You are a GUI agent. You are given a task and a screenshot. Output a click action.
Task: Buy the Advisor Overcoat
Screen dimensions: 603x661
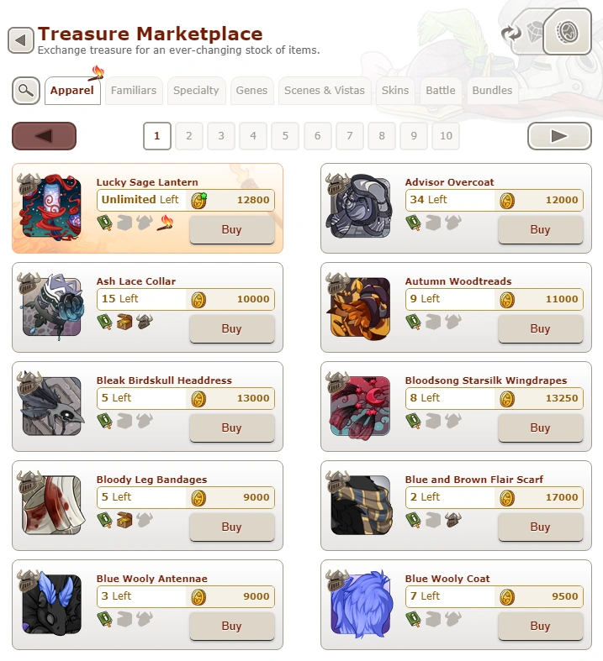pyautogui.click(x=540, y=230)
